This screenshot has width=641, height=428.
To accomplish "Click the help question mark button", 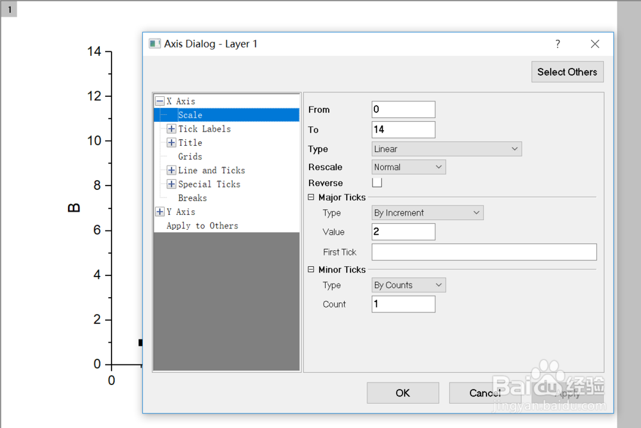I will (558, 44).
